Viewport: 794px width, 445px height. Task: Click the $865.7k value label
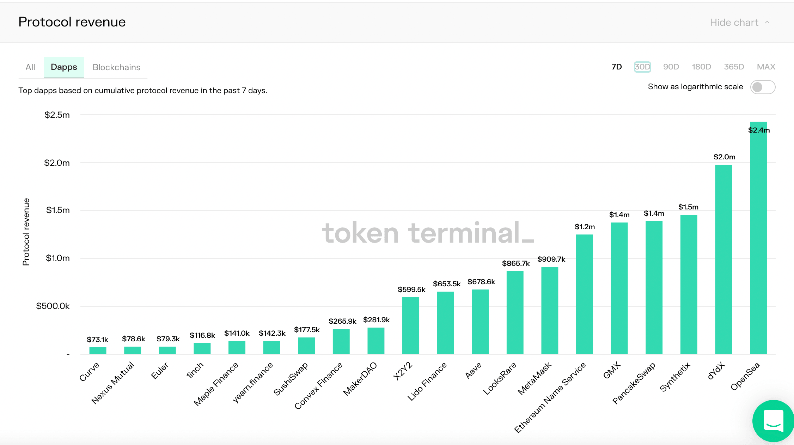pos(516,263)
